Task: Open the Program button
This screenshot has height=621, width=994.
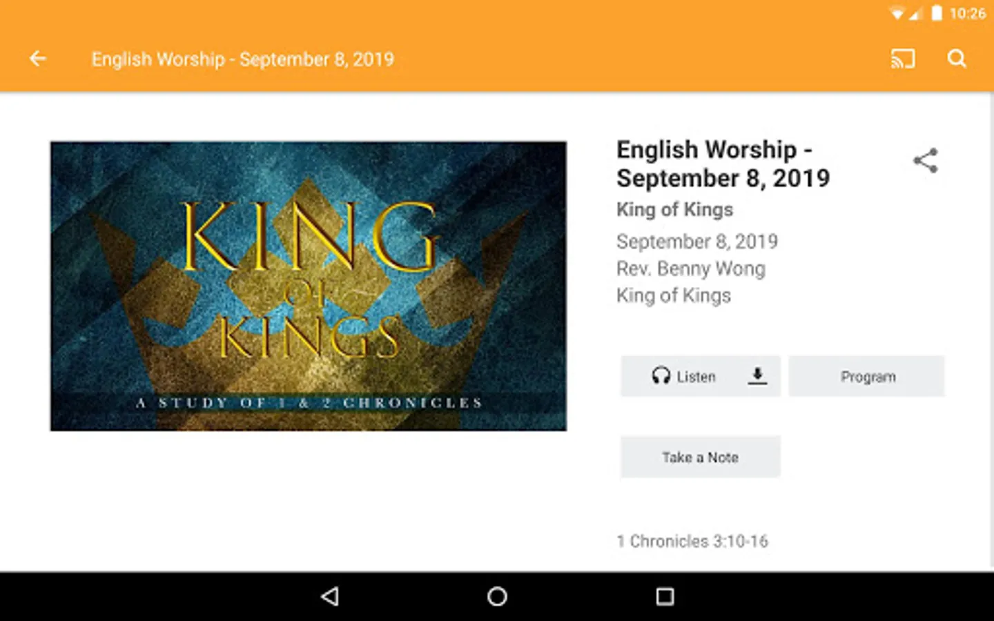Action: 866,376
